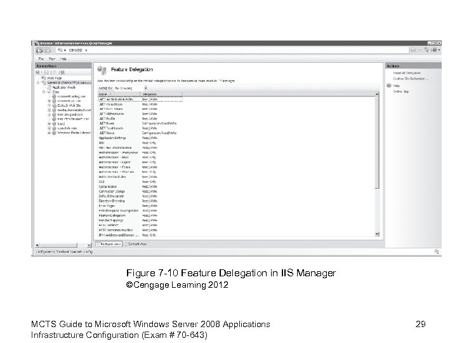Click Custom Site Delegation action
The height and width of the screenshot is (343, 457).
[411, 79]
